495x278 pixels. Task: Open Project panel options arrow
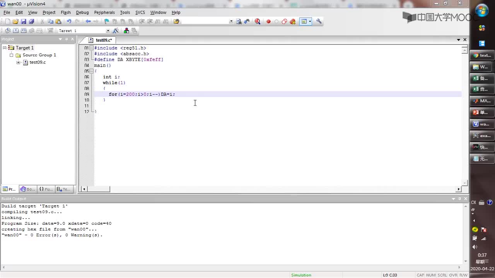[x=60, y=39]
